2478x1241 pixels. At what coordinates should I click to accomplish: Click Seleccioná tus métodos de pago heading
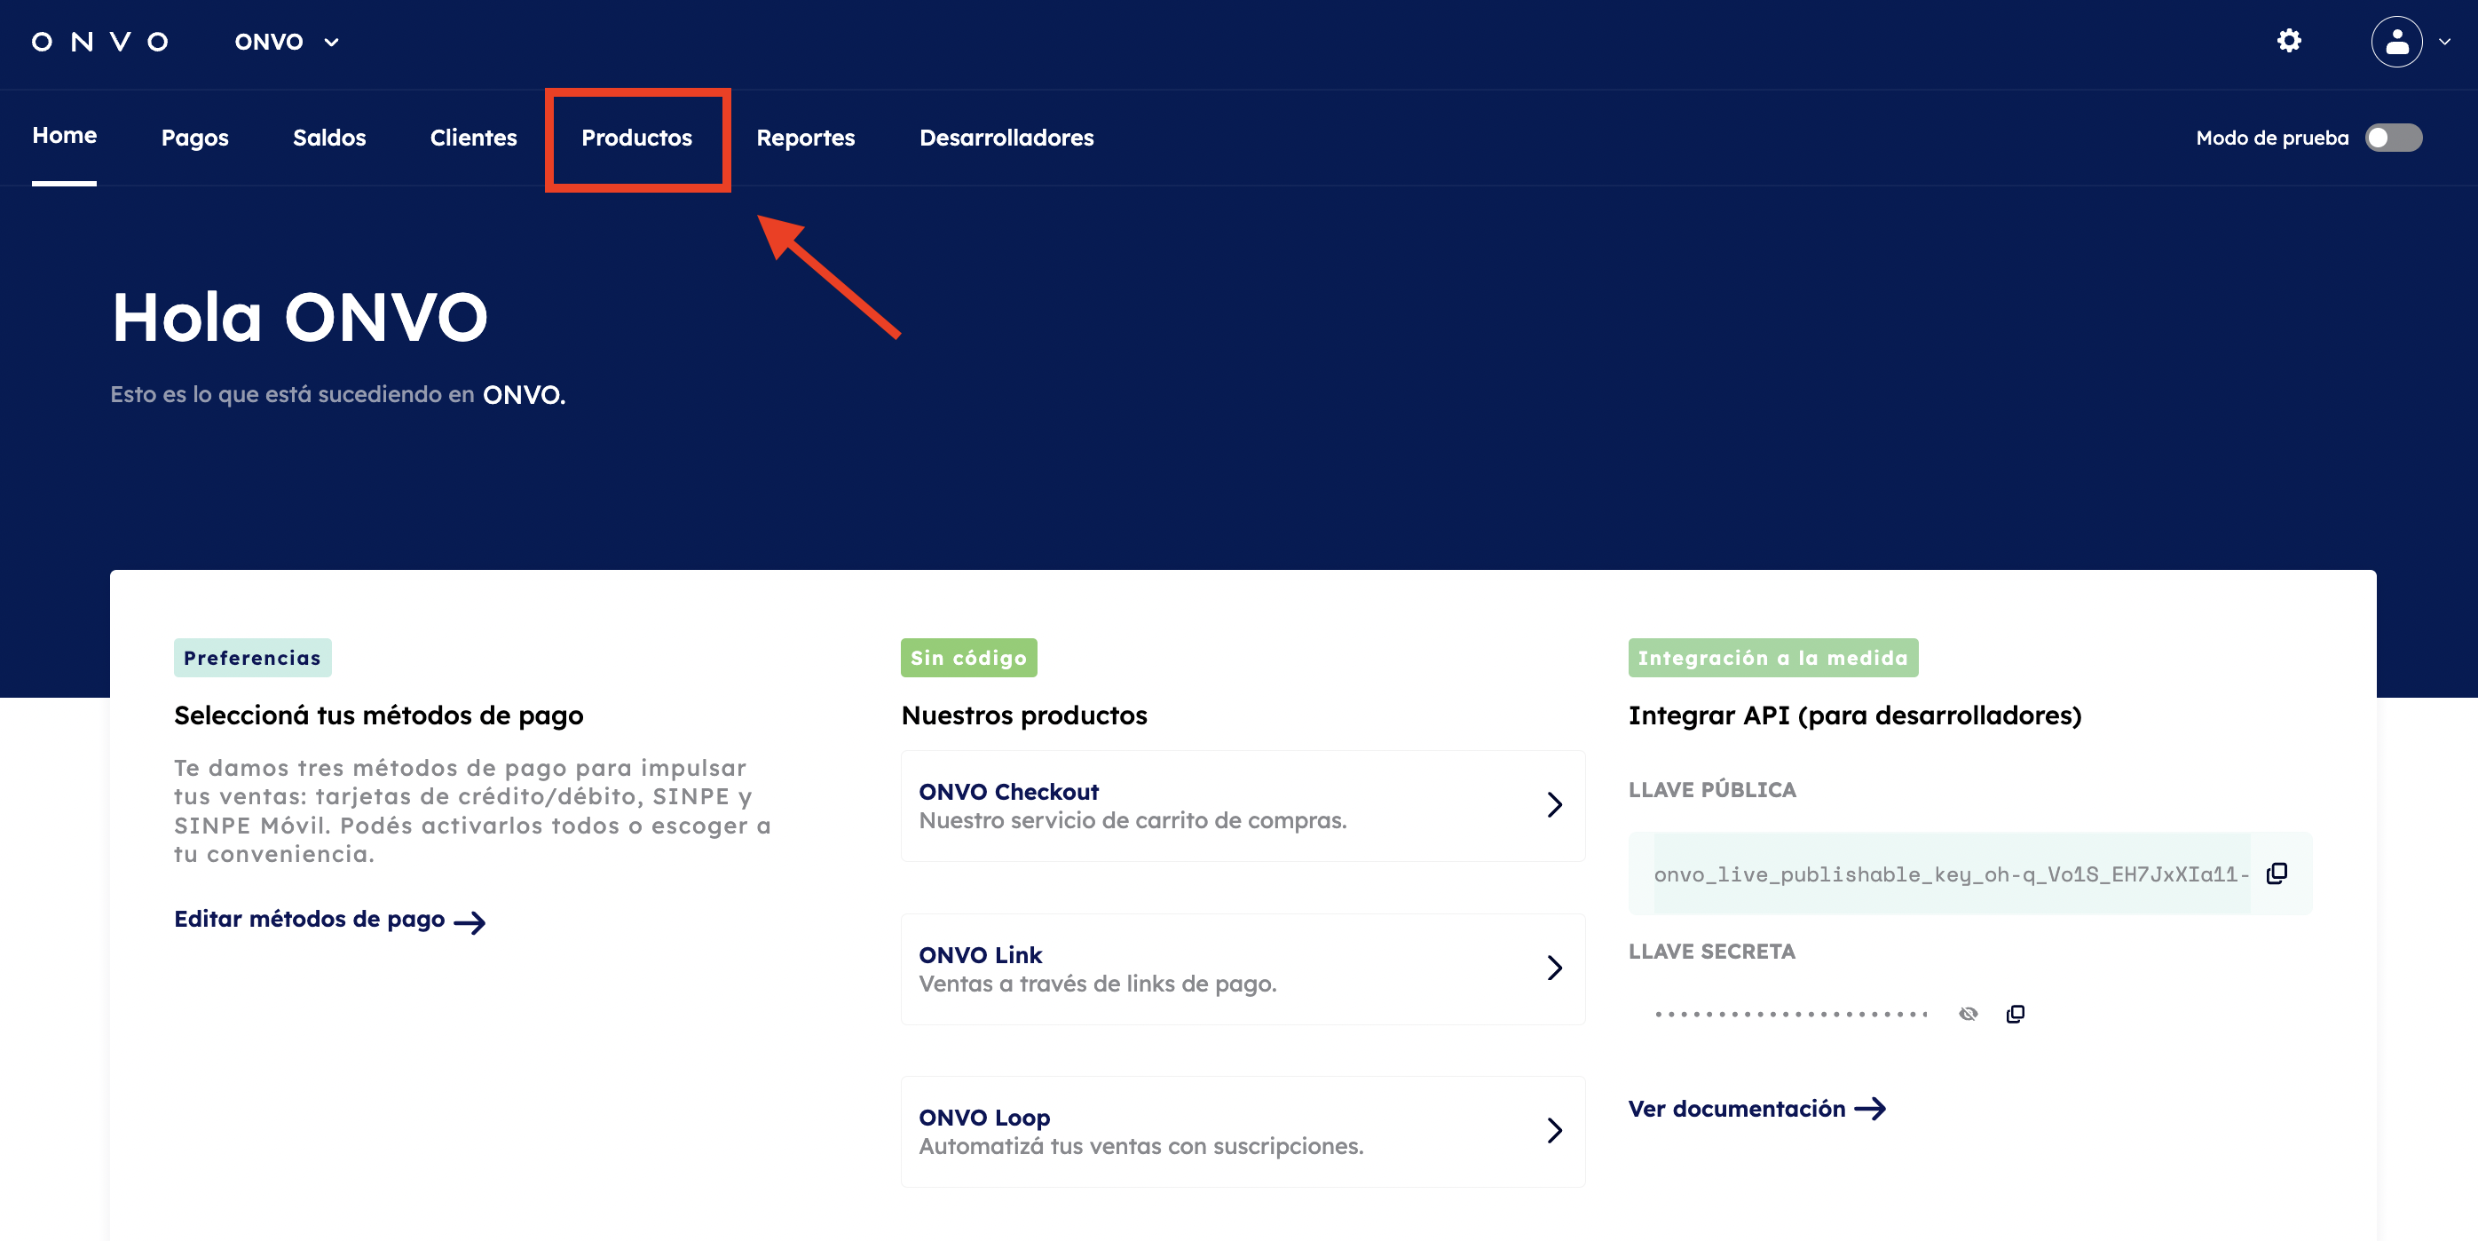pyautogui.click(x=378, y=715)
